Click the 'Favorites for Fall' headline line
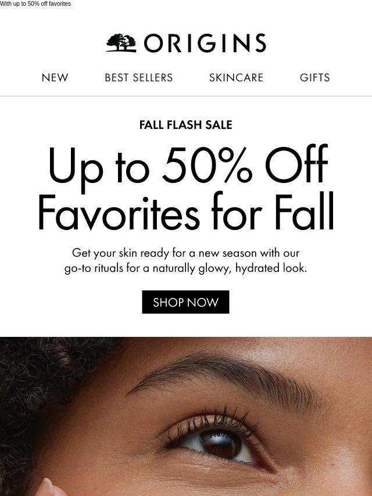 coord(186,211)
